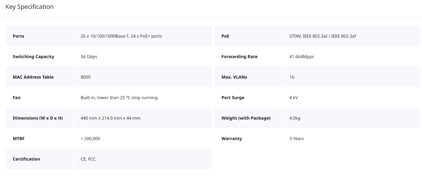
Task: Click the Fan row label
Action: pyautogui.click(x=17, y=98)
